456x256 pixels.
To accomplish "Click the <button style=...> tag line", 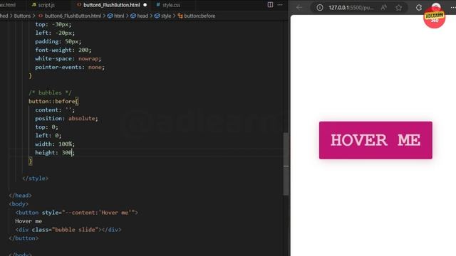I will [77, 213].
